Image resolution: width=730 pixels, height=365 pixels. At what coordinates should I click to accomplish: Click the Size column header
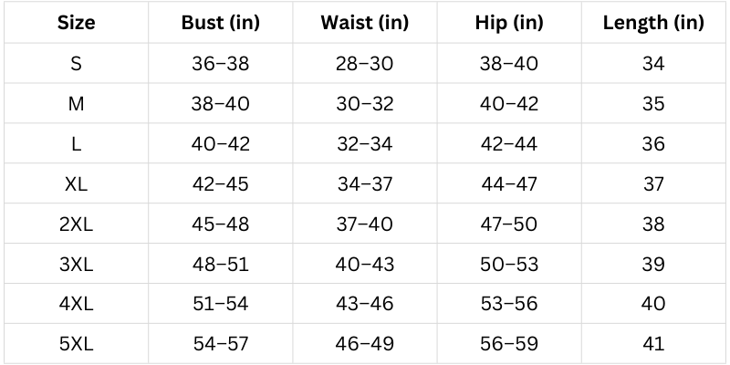tap(77, 23)
